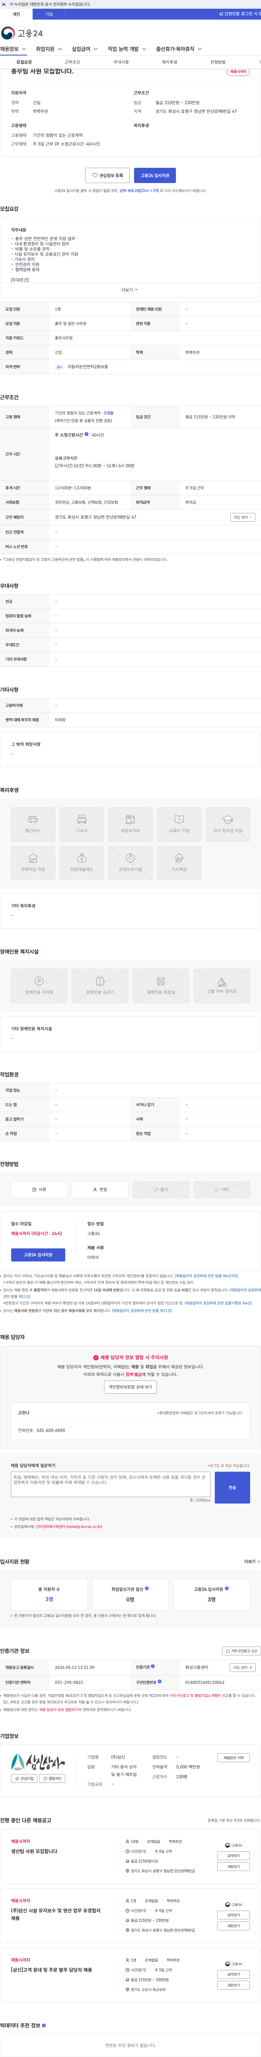The image size is (261, 2057).
Task: Click 개인정보보호법 상세 보기 button
Action: pos(130,1387)
